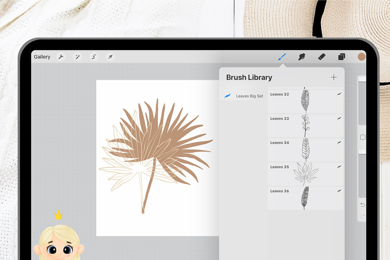This screenshot has height=260, width=390.
Task: Open the active color swatch
Action: [x=361, y=57]
